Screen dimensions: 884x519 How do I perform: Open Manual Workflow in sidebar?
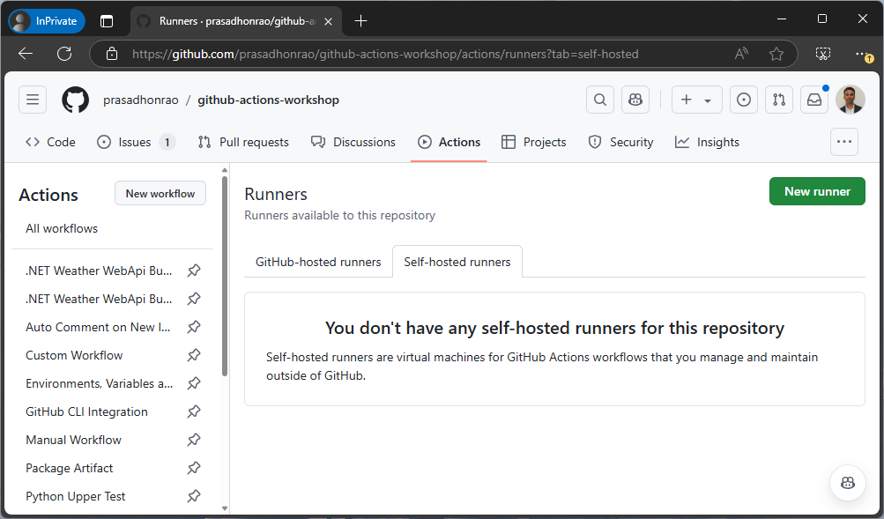[73, 440]
